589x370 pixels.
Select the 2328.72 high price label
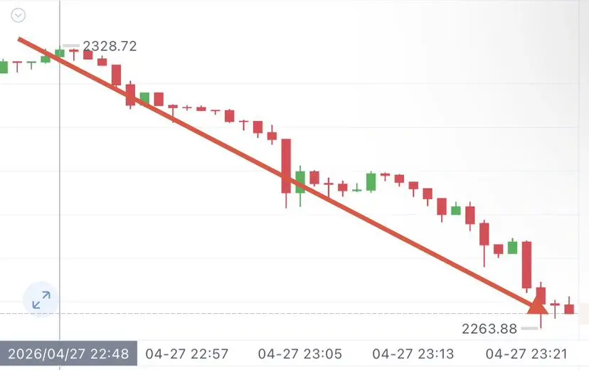click(x=110, y=46)
